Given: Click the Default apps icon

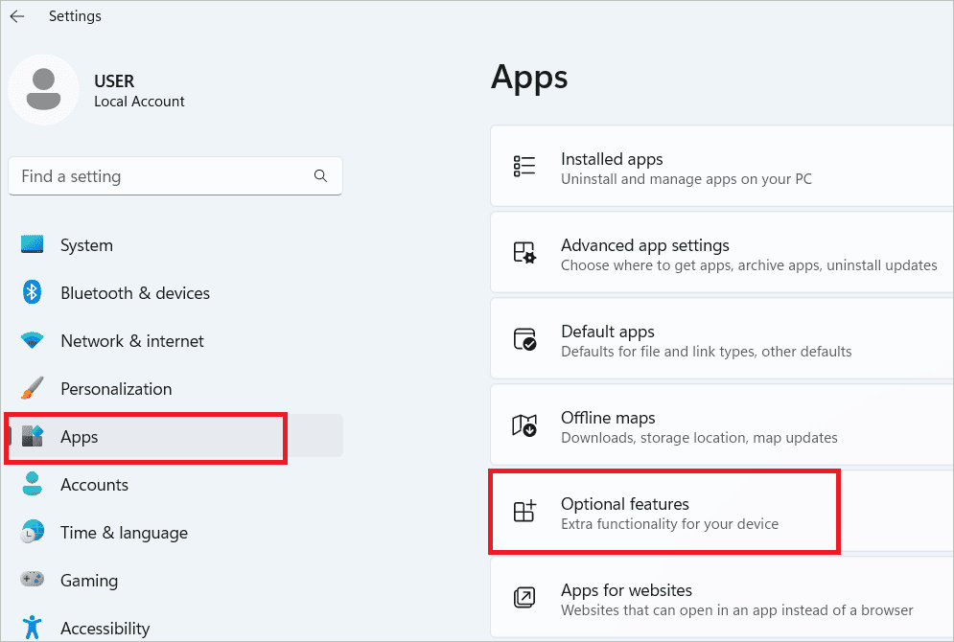Looking at the screenshot, I should [524, 338].
